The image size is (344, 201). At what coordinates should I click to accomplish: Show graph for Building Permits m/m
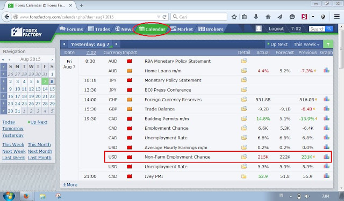(x=326, y=118)
